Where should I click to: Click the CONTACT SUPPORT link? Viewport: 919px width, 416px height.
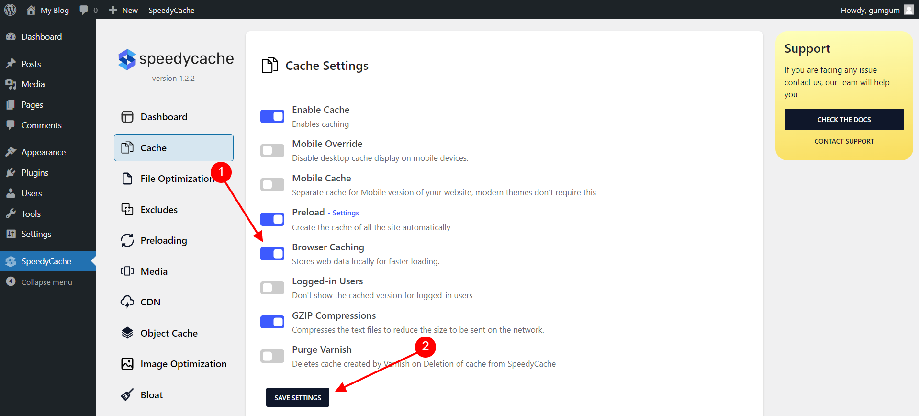(844, 141)
